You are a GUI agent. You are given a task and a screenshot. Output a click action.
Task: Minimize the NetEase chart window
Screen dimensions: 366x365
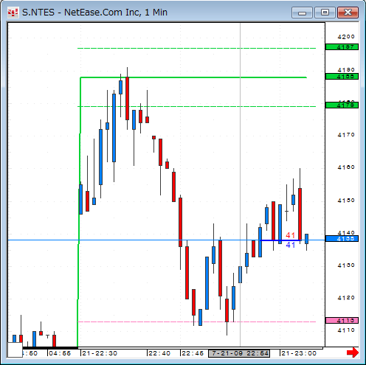click(302, 13)
